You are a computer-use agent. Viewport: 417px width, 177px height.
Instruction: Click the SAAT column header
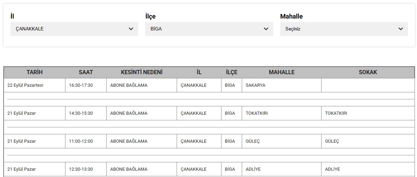pos(86,72)
